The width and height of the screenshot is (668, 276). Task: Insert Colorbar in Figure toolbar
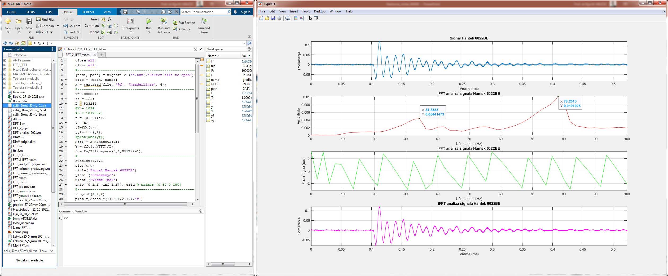[296, 18]
